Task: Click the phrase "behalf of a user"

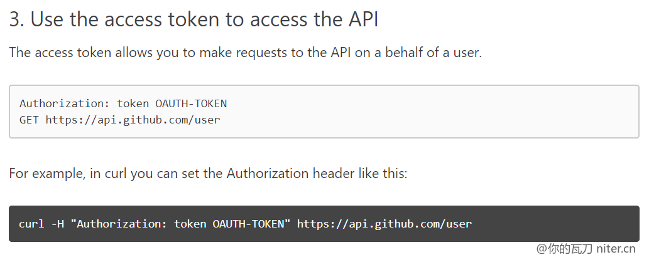Action: [x=430, y=53]
